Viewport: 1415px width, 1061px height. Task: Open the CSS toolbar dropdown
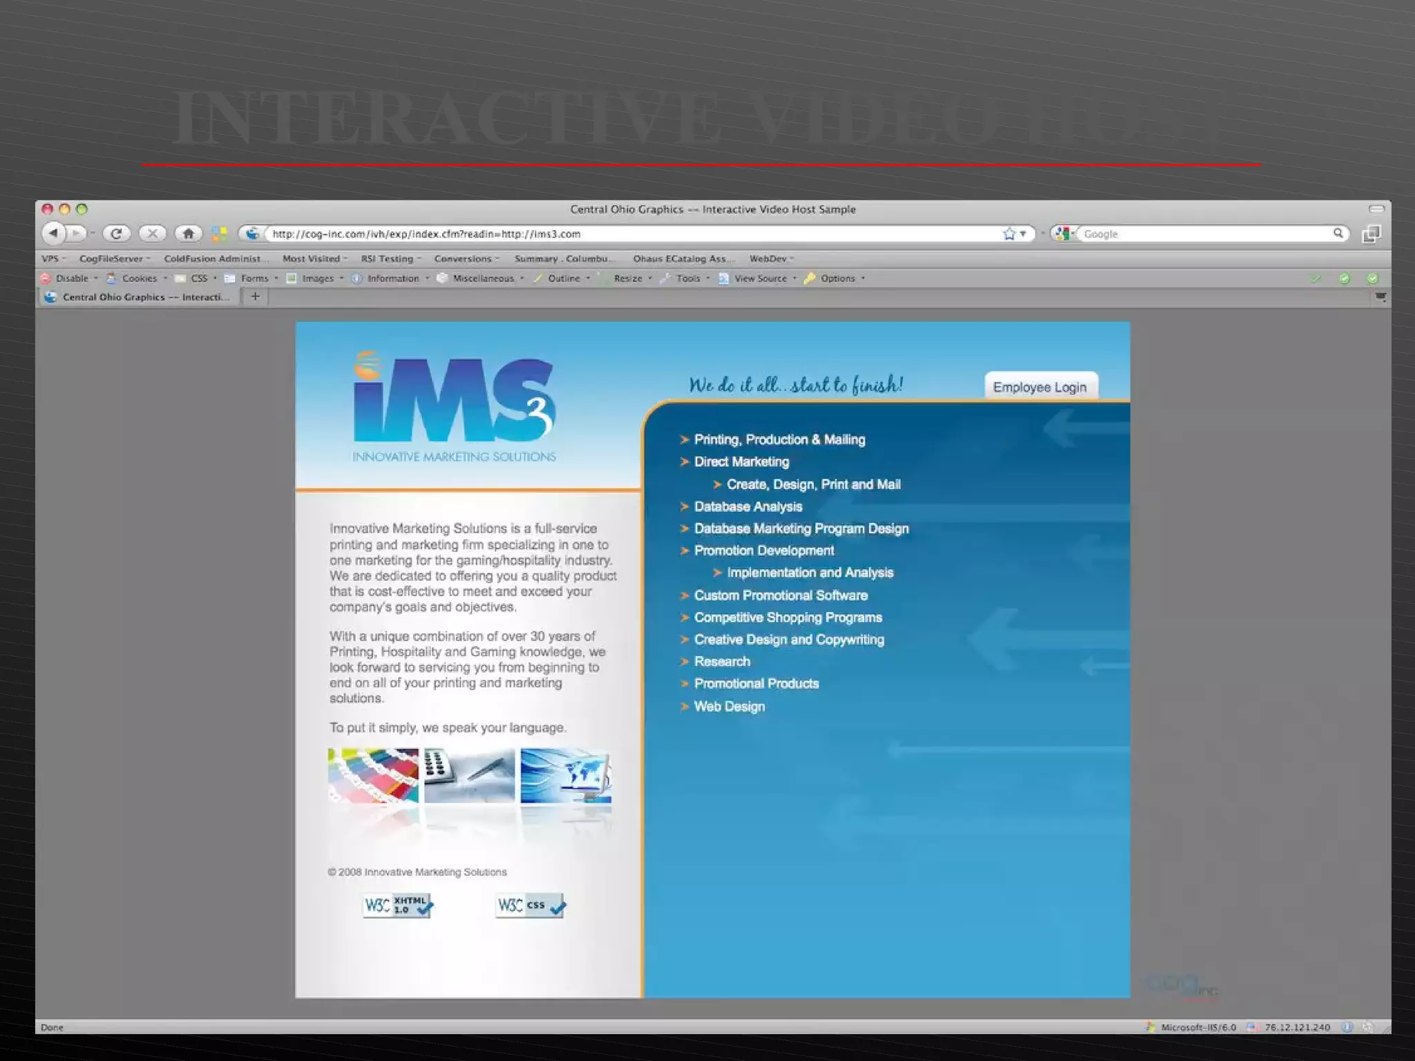(x=197, y=278)
